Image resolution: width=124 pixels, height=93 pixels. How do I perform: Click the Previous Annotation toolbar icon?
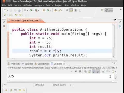(x=10, y=15)
